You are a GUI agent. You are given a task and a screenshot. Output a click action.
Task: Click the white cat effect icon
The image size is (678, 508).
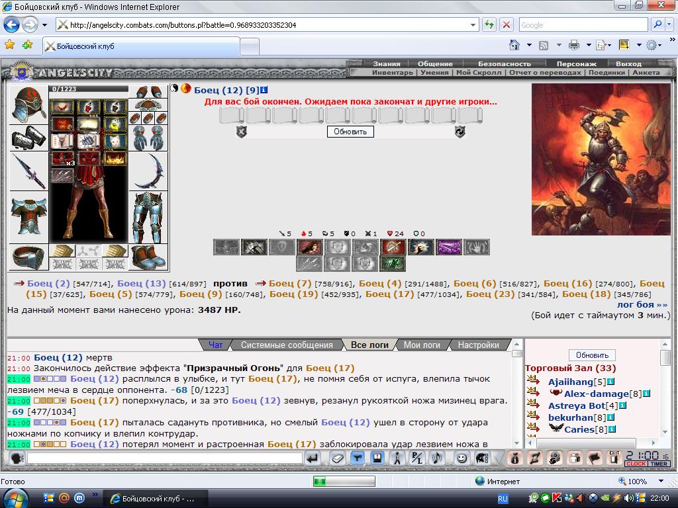pos(114,140)
